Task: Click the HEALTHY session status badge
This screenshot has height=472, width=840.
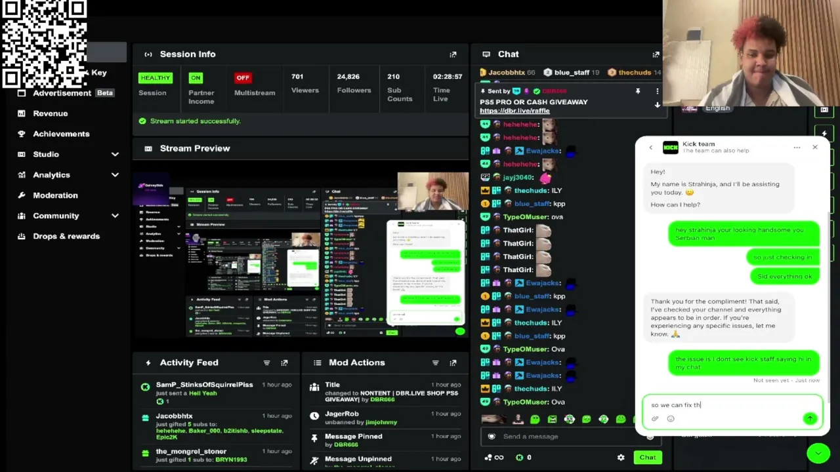Action: (x=156, y=78)
